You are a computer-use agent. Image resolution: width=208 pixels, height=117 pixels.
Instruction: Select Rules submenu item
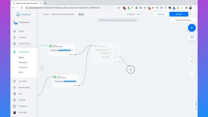coord(21,72)
